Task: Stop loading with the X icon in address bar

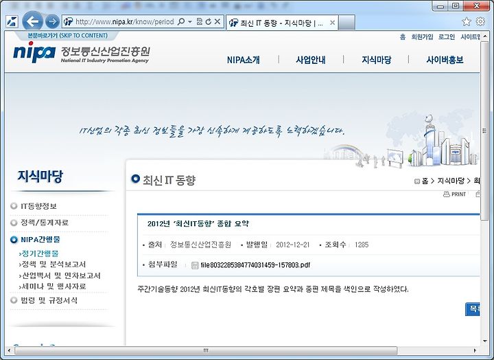Action: pyautogui.click(x=217, y=21)
